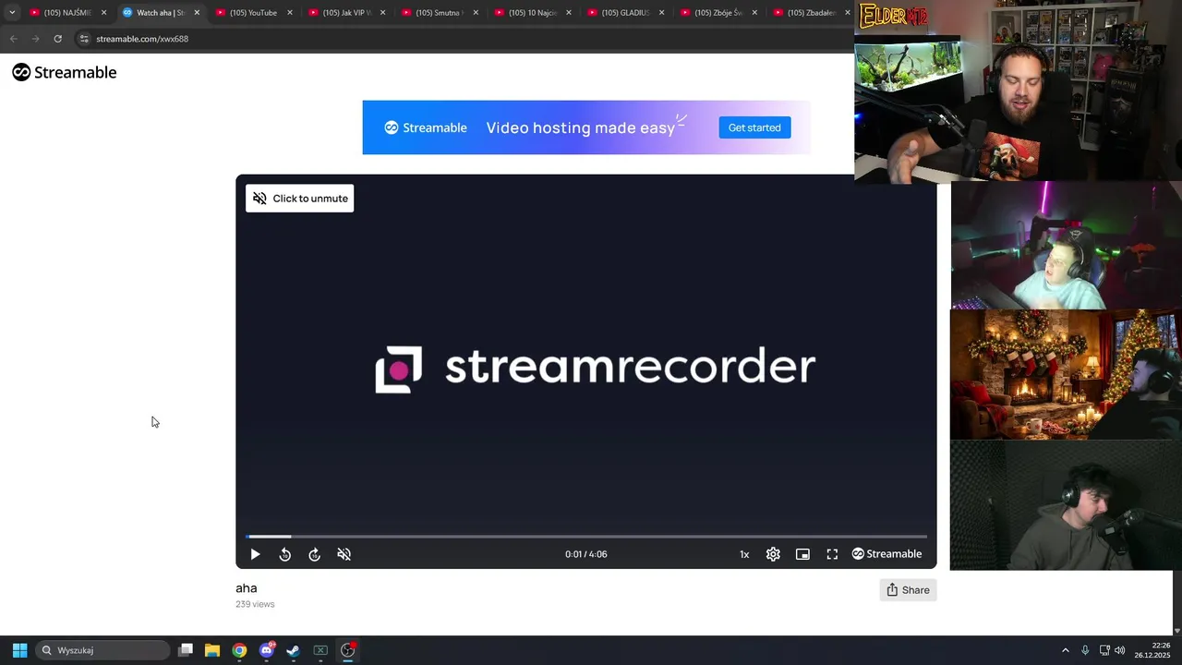Click the '0:01 / 4:06' time display
Image resolution: width=1182 pixels, height=665 pixels.
586,554
